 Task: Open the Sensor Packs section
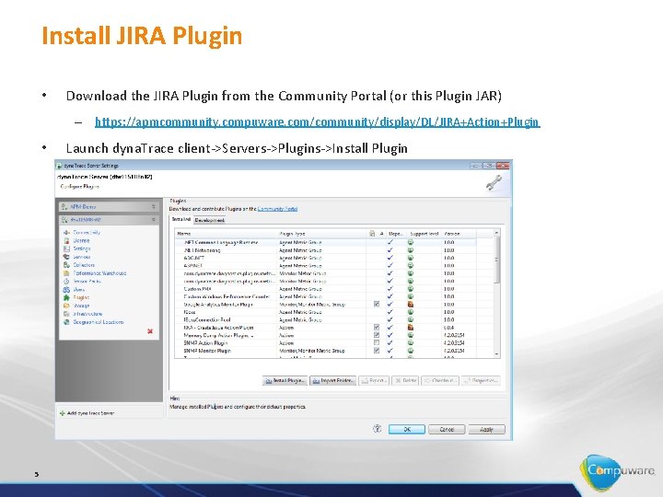click(87, 281)
